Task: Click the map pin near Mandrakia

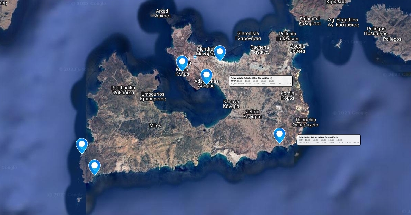Action: [220, 52]
